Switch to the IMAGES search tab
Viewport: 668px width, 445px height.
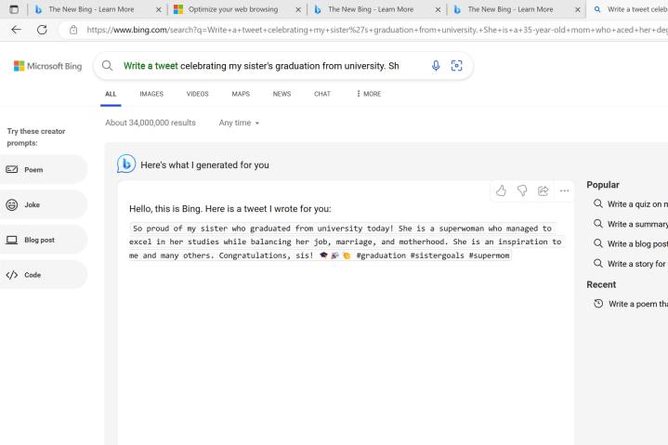click(x=151, y=94)
